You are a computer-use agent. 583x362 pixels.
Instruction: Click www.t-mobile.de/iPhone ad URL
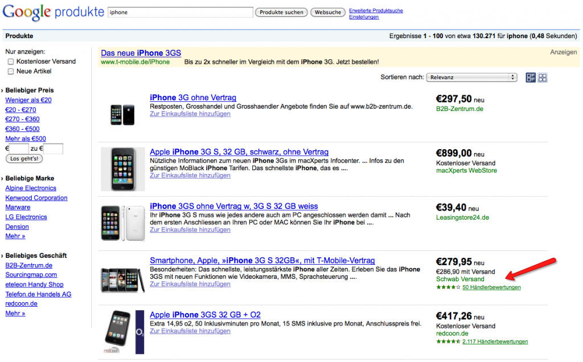click(x=136, y=62)
